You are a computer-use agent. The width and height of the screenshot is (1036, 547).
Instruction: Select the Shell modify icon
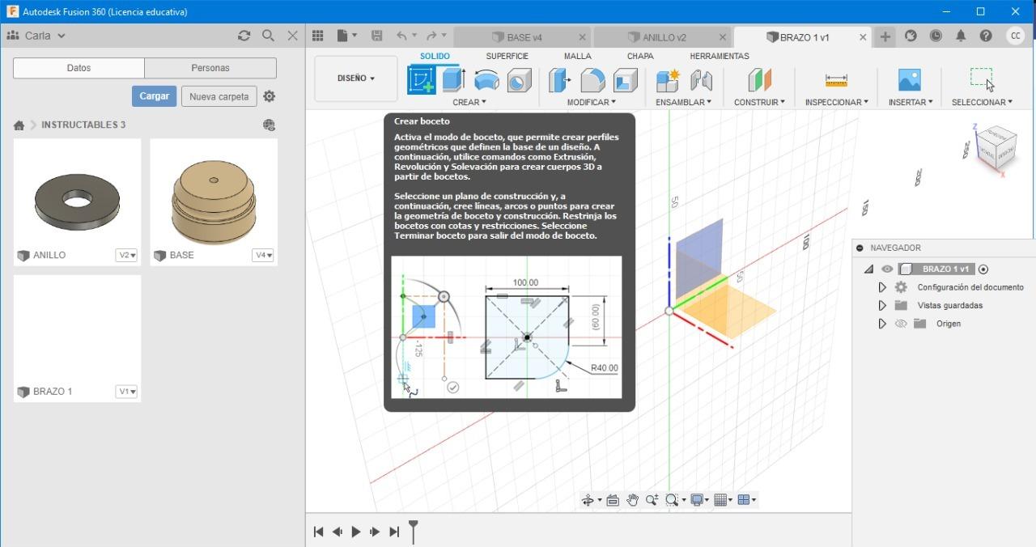pyautogui.click(x=625, y=80)
